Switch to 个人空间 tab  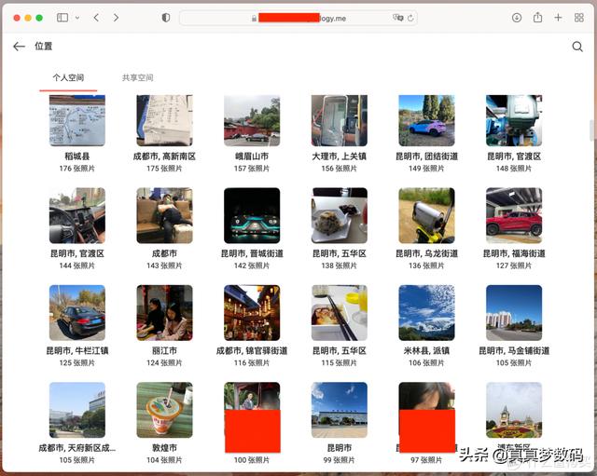click(68, 78)
